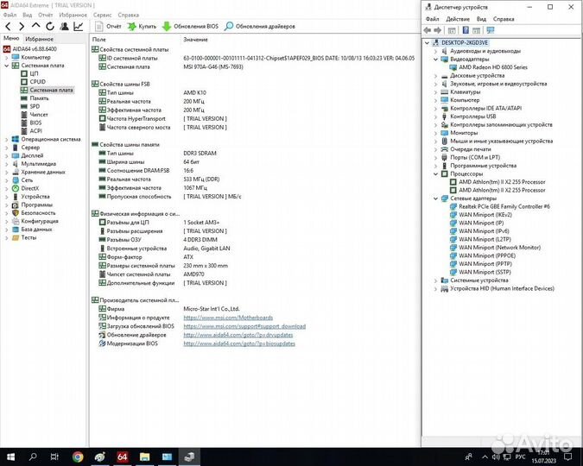Expand the Операционная система tree node
Image resolution: width=583 pixels, height=466 pixels.
click(x=6, y=139)
